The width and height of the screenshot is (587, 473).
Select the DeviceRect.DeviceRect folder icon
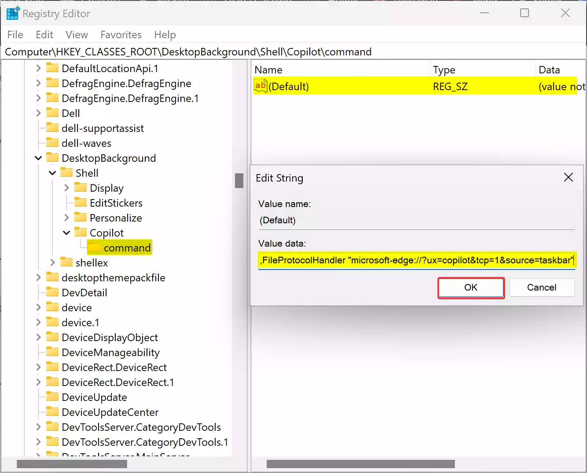point(52,367)
